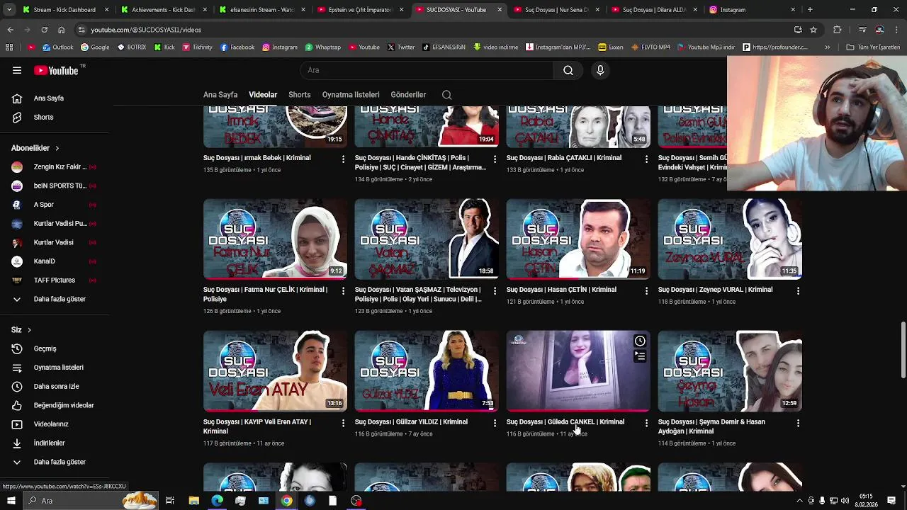This screenshot has height=510, width=907.
Task: Click in the YouTube search box
Action: (x=427, y=70)
